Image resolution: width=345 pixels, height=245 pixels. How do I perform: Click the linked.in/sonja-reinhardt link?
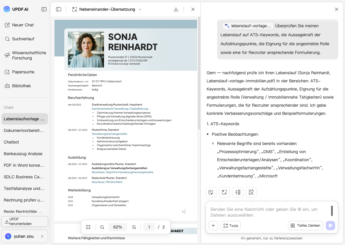[x=125, y=64]
